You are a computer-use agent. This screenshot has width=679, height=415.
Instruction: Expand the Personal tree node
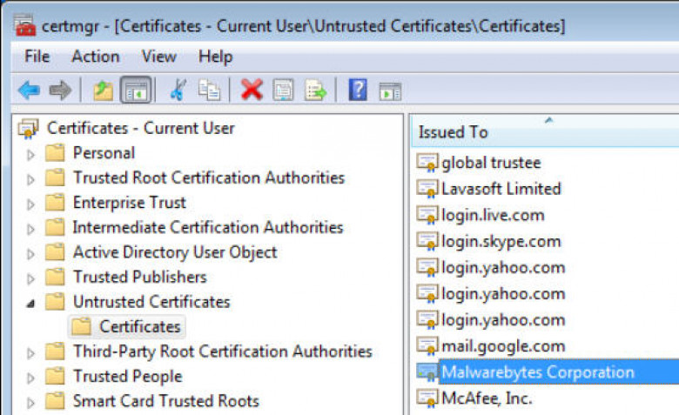tap(30, 154)
